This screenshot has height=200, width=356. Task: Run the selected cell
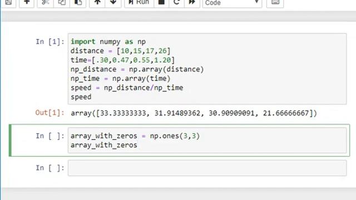click(139, 3)
